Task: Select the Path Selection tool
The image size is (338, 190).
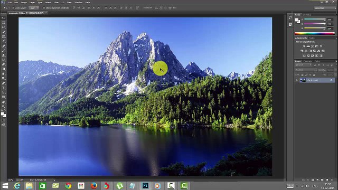Action: click(x=3, y=92)
